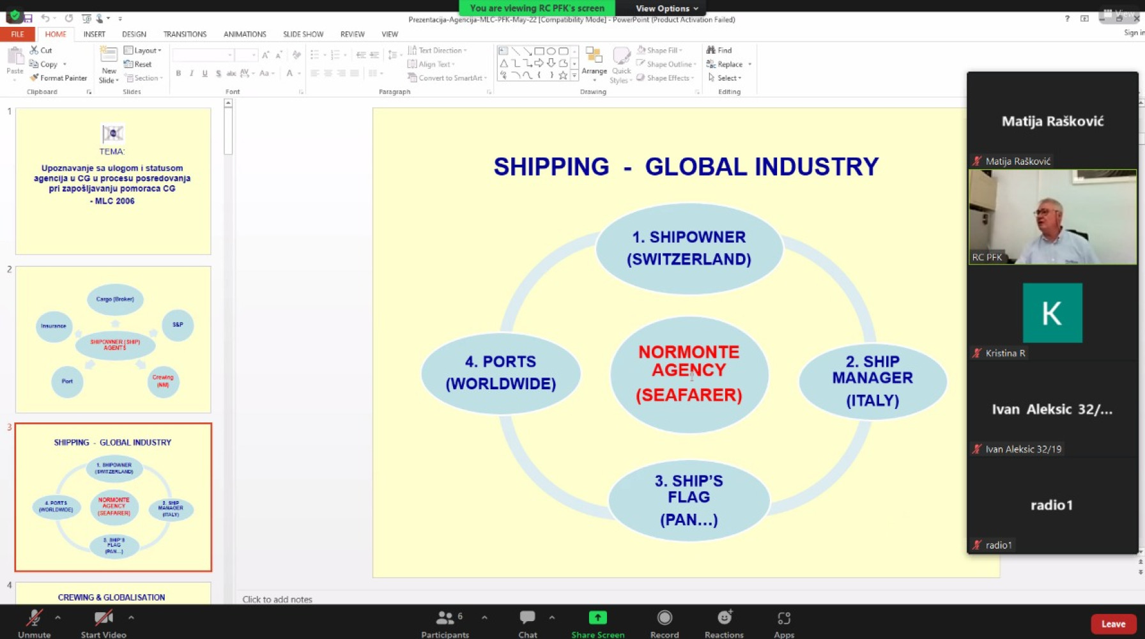This screenshot has width=1145, height=639.
Task: Switch to the Transitions ribbon tab
Action: tap(185, 35)
